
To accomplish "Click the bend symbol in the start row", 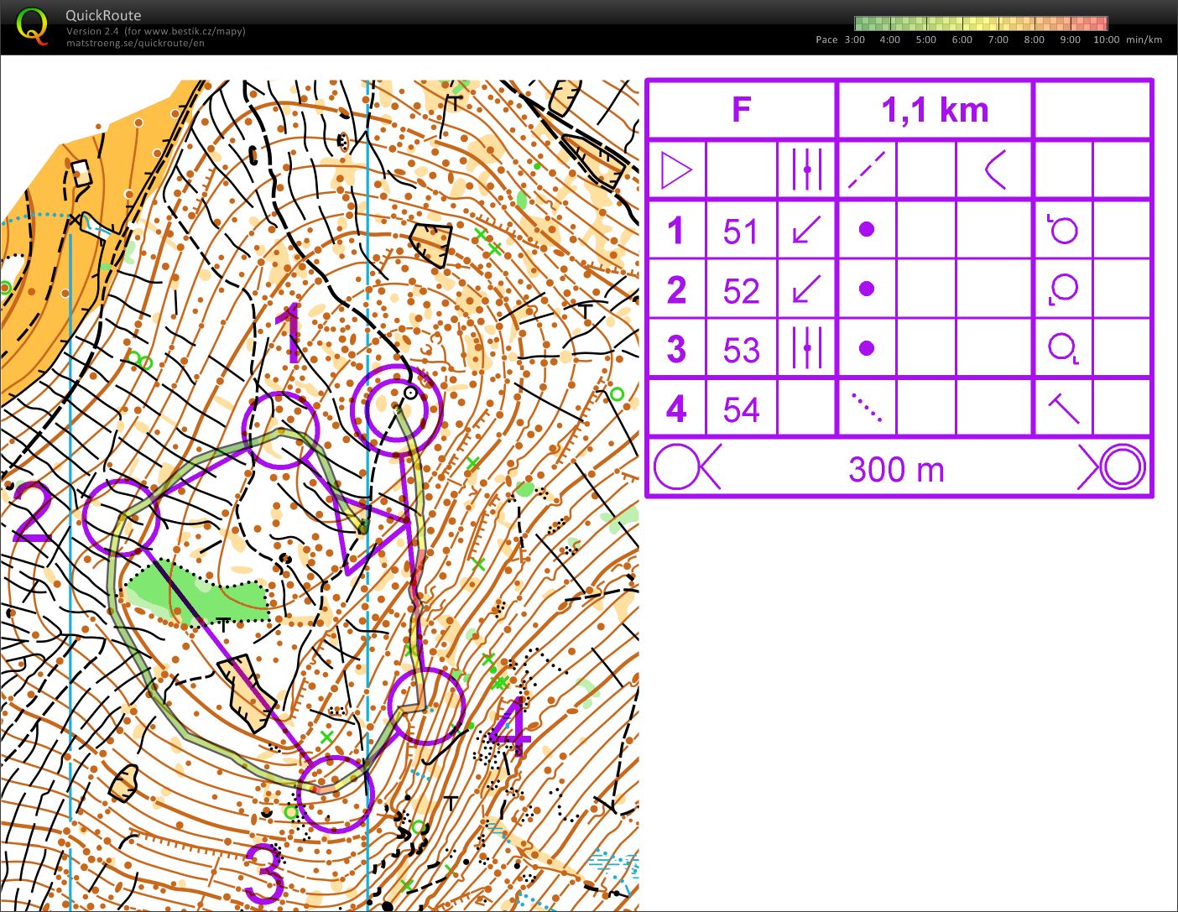I will (x=995, y=170).
